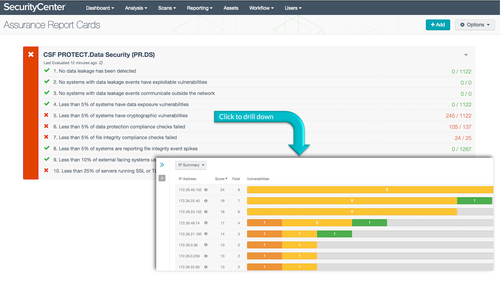Open the Analysis menu
Viewport: 501px width, 285px height.
136,8
